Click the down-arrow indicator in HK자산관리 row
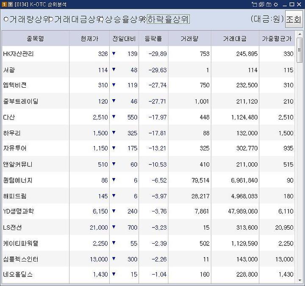305x286 pixels. 114,53
